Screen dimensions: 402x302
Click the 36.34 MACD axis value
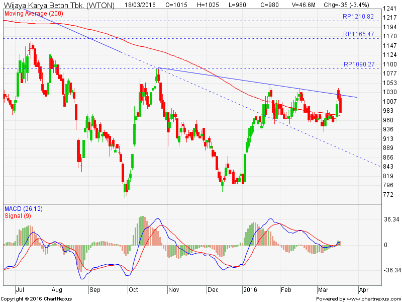tap(391, 219)
